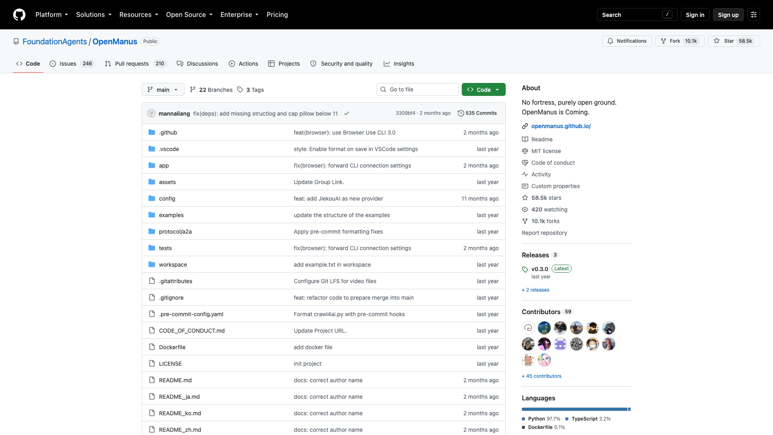The image size is (773, 435).
Task: Click the fork icon beside 10.1k forks
Action: (525, 221)
